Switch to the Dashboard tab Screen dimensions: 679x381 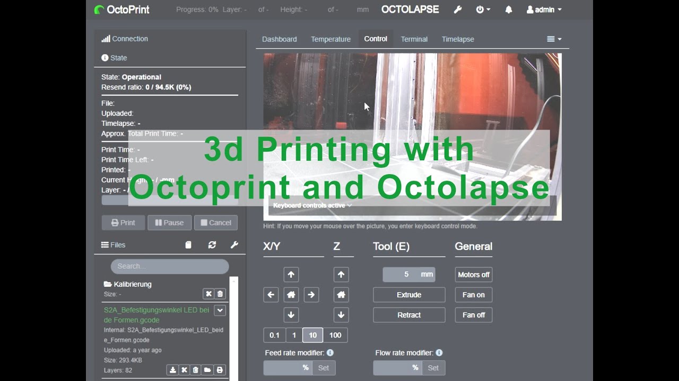click(280, 39)
